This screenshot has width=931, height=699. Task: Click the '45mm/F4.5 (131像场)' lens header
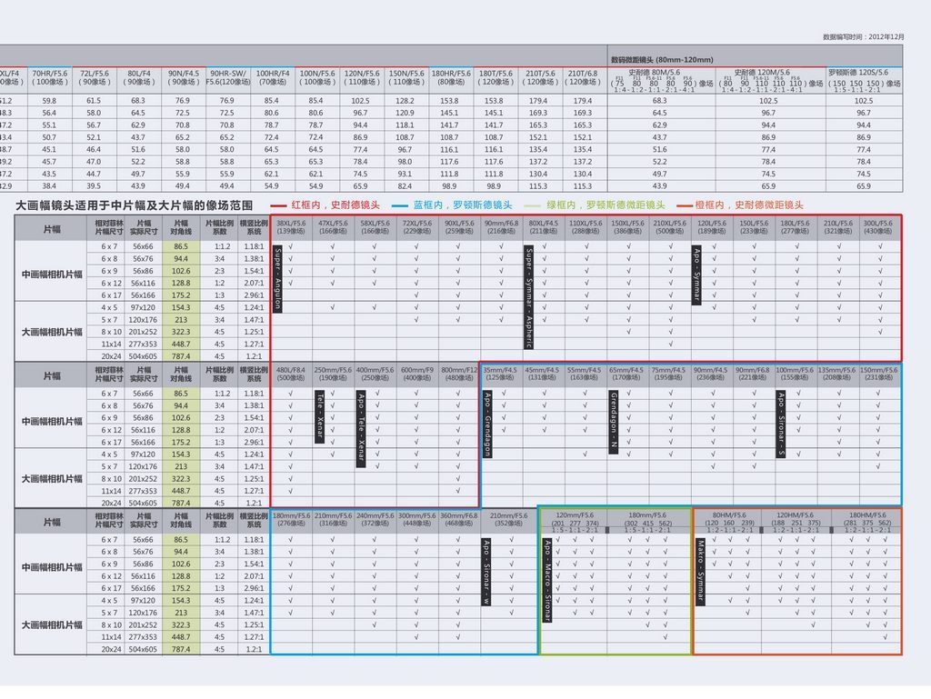(542, 374)
